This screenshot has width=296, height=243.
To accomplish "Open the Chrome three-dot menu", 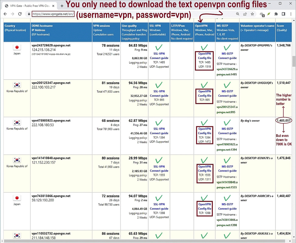I will tap(291, 14).
